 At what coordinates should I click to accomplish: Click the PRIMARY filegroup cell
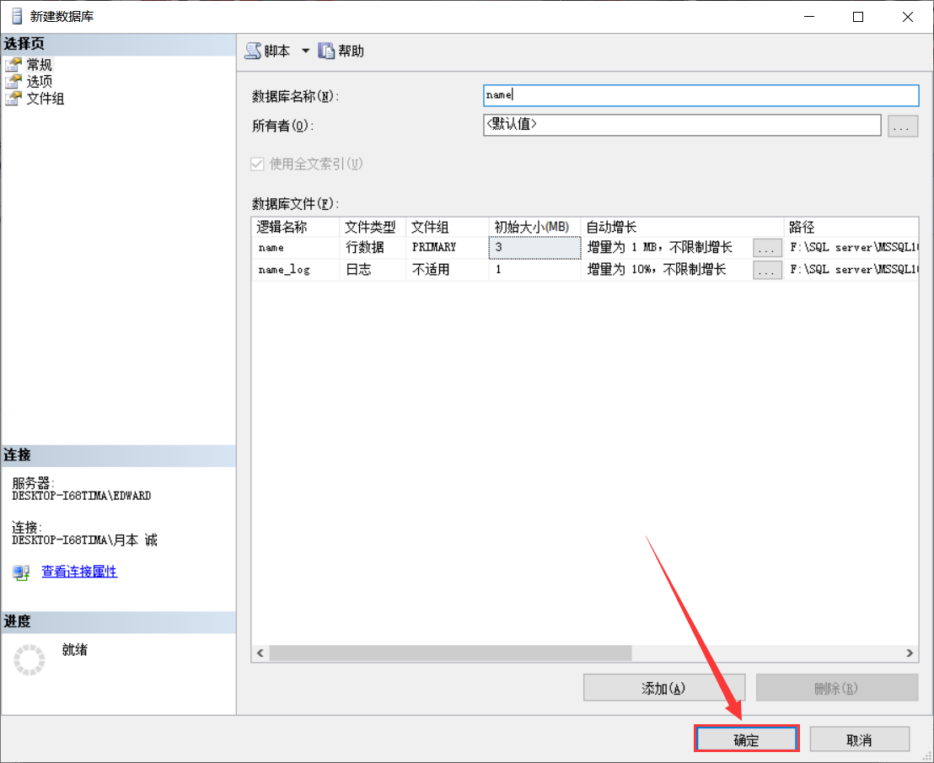[447, 248]
